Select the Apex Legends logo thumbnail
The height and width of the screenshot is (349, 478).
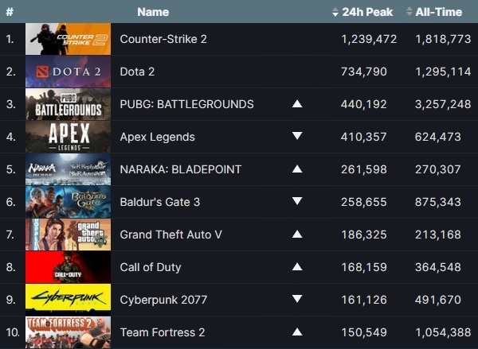click(68, 137)
